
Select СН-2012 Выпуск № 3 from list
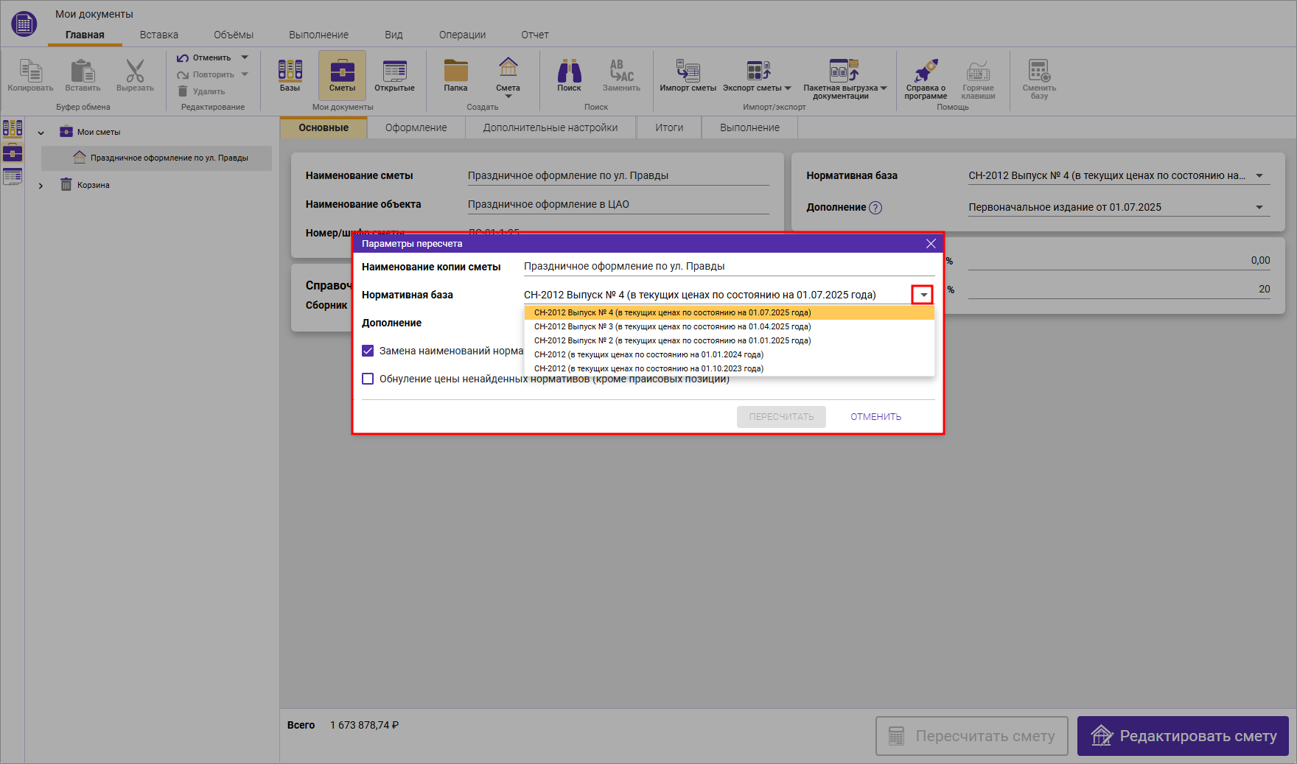(x=672, y=326)
